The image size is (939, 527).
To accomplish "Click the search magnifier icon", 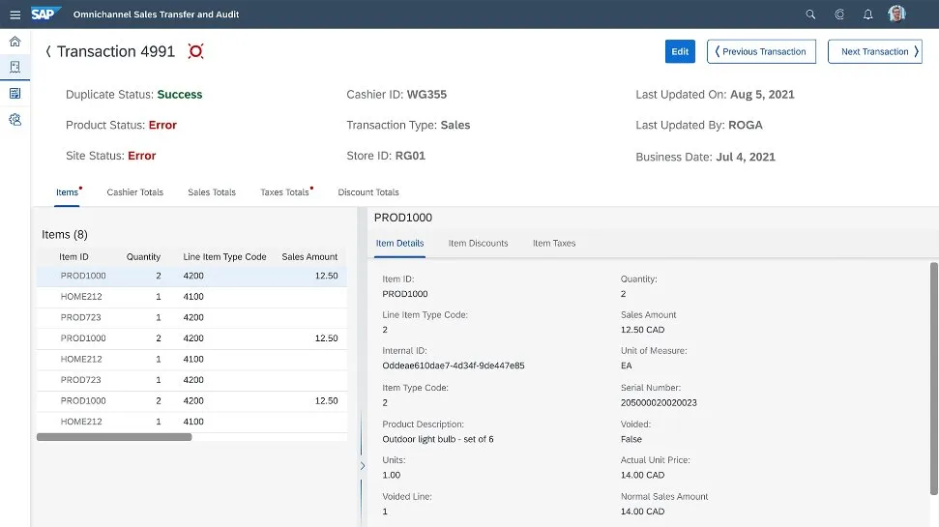I will [x=810, y=15].
